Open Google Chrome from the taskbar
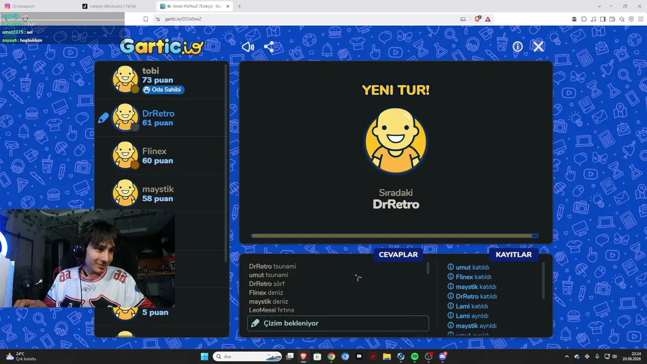The width and height of the screenshot is (647, 364). pyautogui.click(x=331, y=356)
